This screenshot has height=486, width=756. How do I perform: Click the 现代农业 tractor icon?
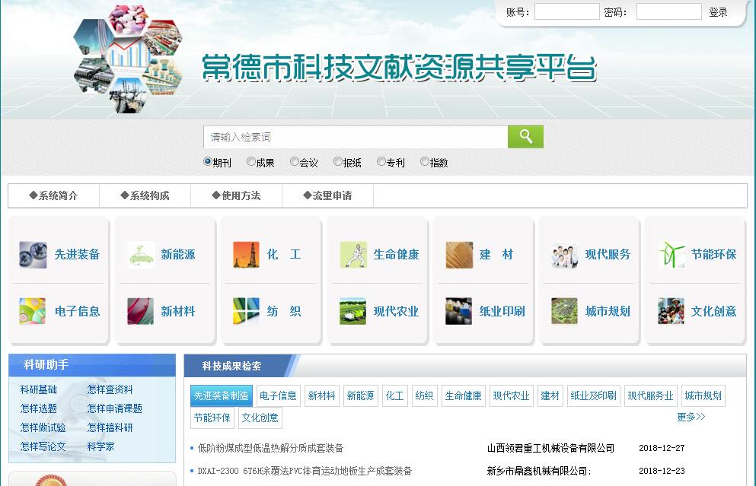(353, 311)
